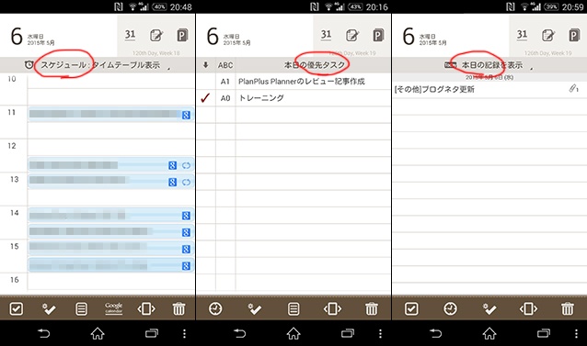587x346 pixels.
Task: Open overflow menu dots in middle screen
Action: (380, 333)
